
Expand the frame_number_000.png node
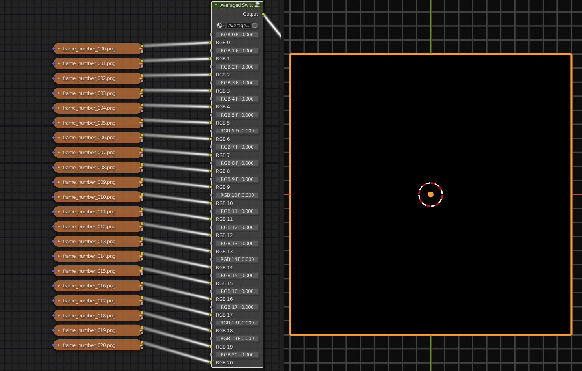click(59, 49)
